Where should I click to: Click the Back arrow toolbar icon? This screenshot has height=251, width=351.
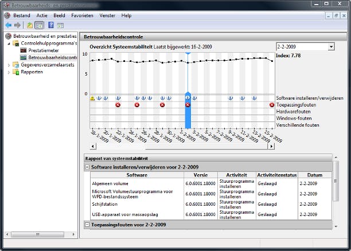coord(9,25)
